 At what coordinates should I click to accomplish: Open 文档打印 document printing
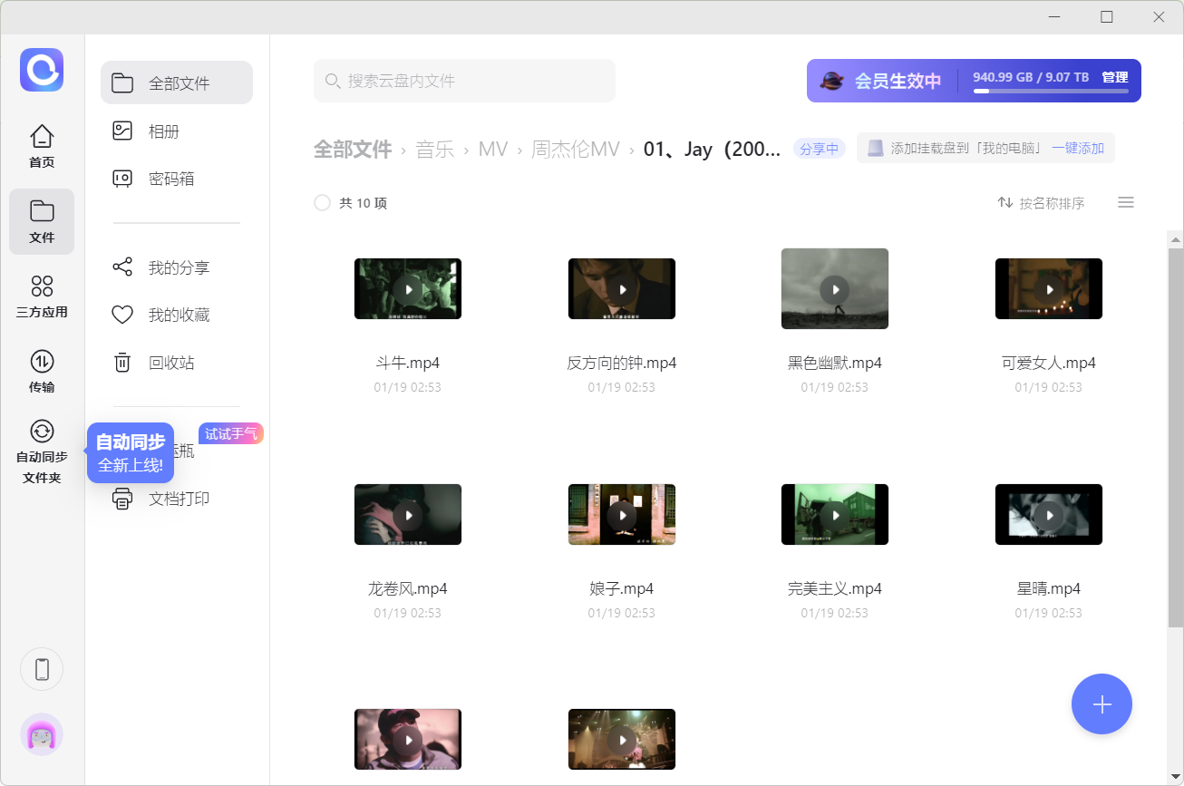(x=177, y=499)
